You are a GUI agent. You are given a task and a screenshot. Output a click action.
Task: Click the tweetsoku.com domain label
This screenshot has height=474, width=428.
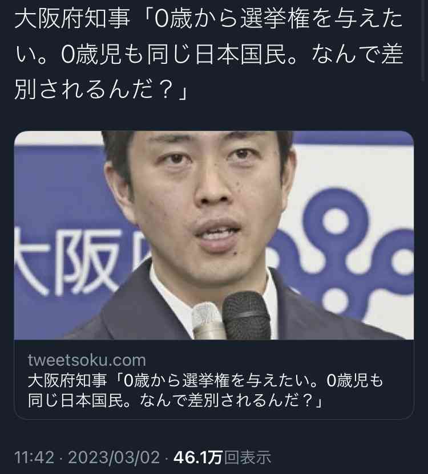click(87, 360)
